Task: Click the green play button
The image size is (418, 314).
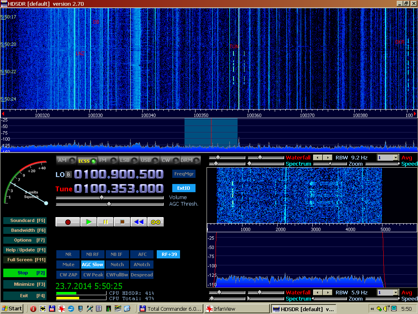Action: (89, 222)
